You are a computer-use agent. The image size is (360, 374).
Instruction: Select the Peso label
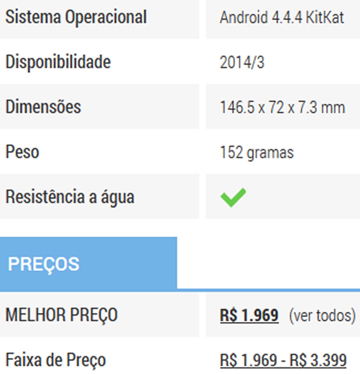coord(22,152)
